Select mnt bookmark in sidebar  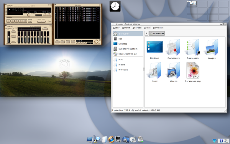point(128,60)
